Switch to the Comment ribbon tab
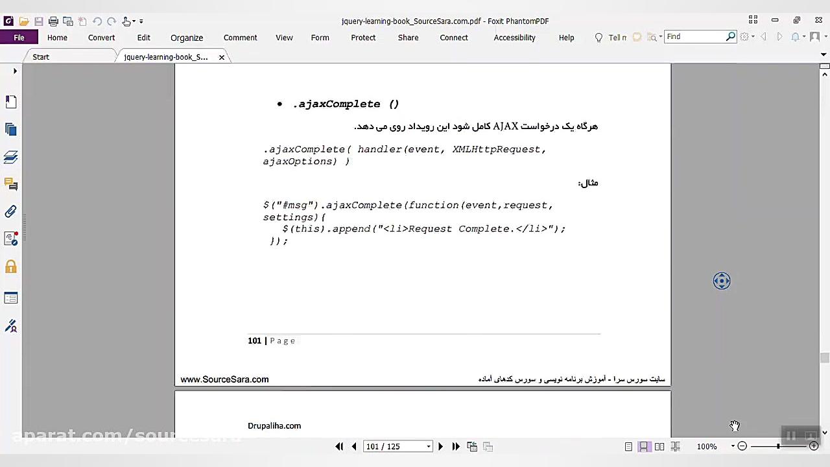 [241, 38]
